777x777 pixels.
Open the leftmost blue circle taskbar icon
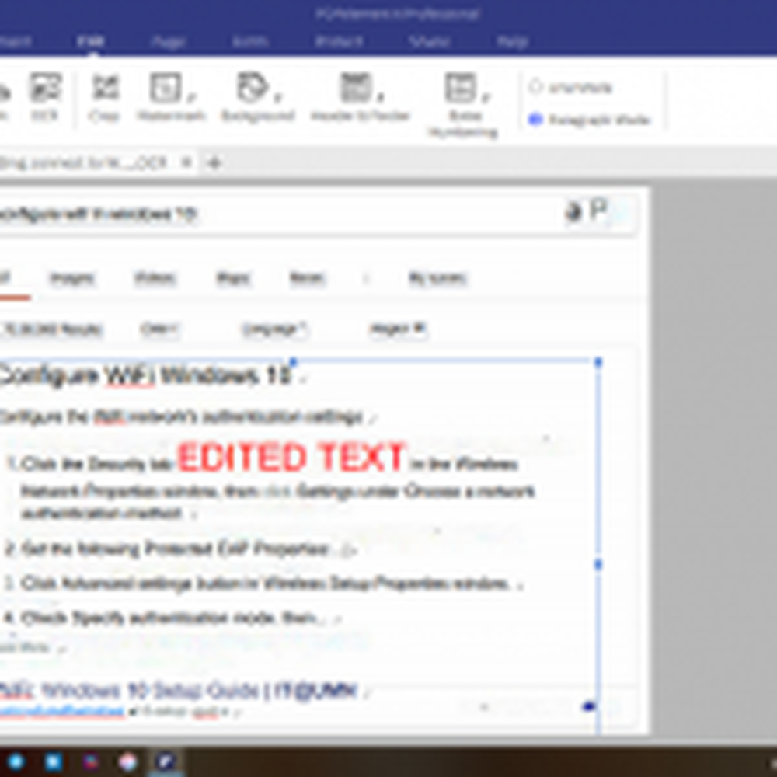pyautogui.click(x=16, y=761)
